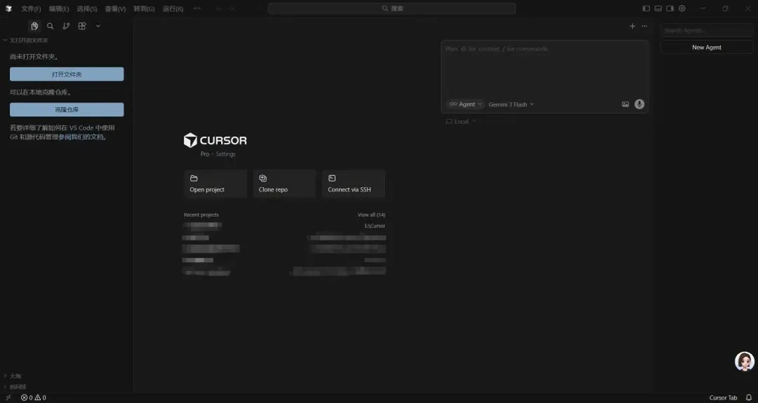This screenshot has width=758, height=403.
Task: Click the Search Agents field
Action: point(707,30)
